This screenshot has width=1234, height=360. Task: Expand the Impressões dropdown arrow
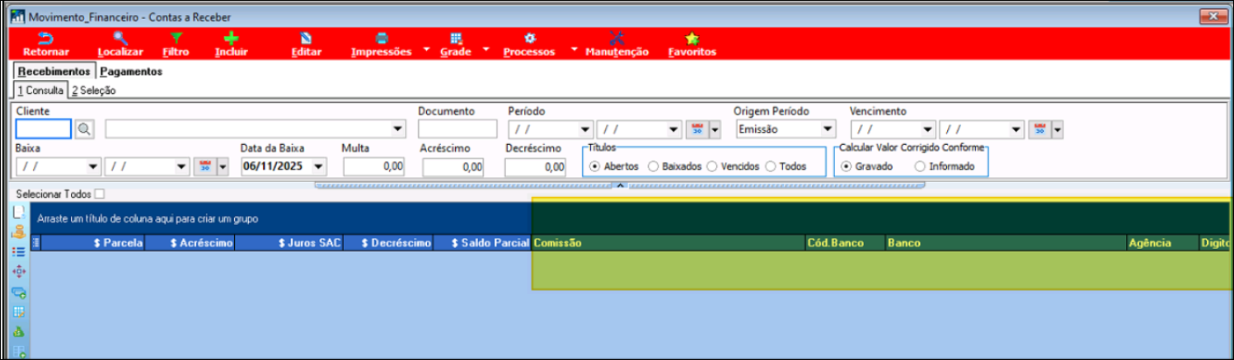tap(426, 49)
